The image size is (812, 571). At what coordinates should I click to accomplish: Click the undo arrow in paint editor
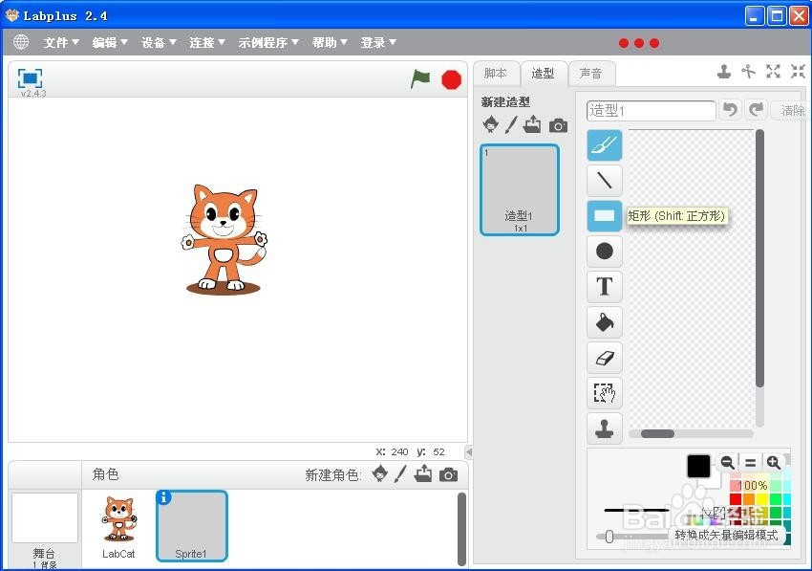[730, 110]
